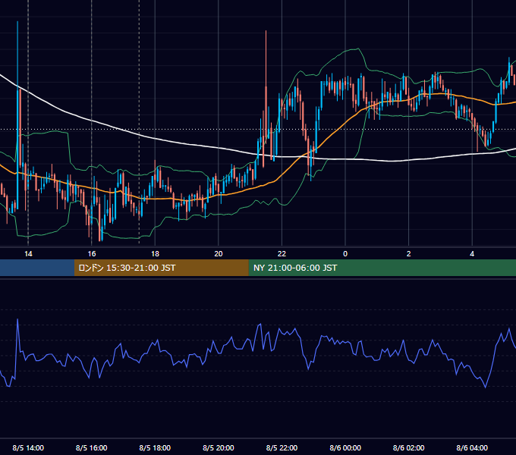This screenshot has width=516, height=455.
Task: Click the 8/5 16:00 time label
Action: 92,447
